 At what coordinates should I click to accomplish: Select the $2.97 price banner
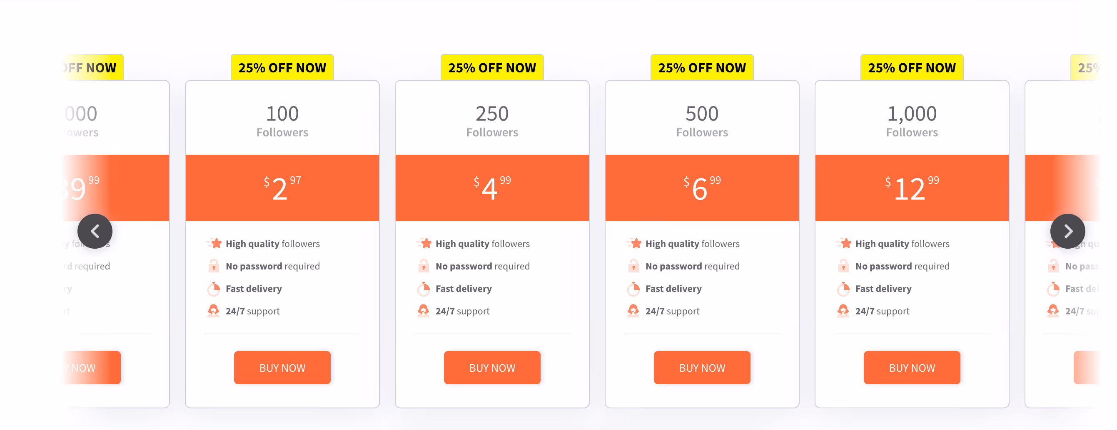(x=282, y=188)
